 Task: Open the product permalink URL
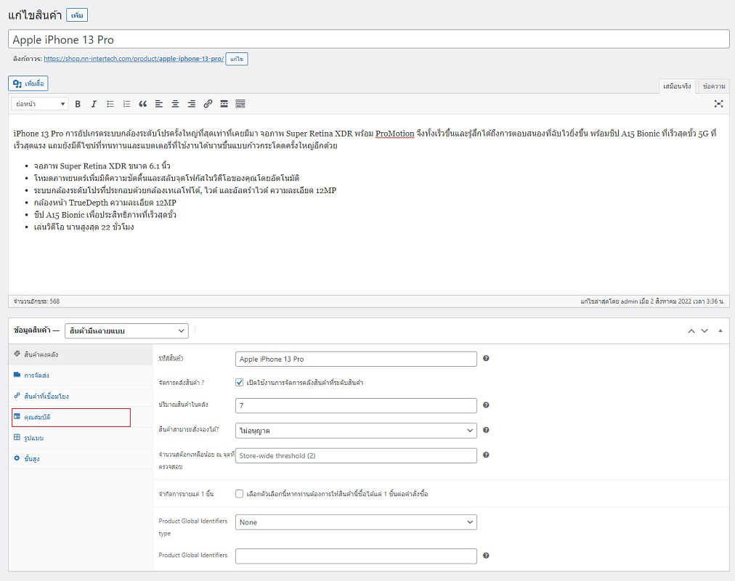point(134,59)
